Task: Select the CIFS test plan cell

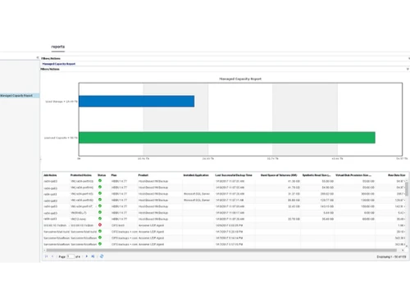Action: [x=118, y=225]
